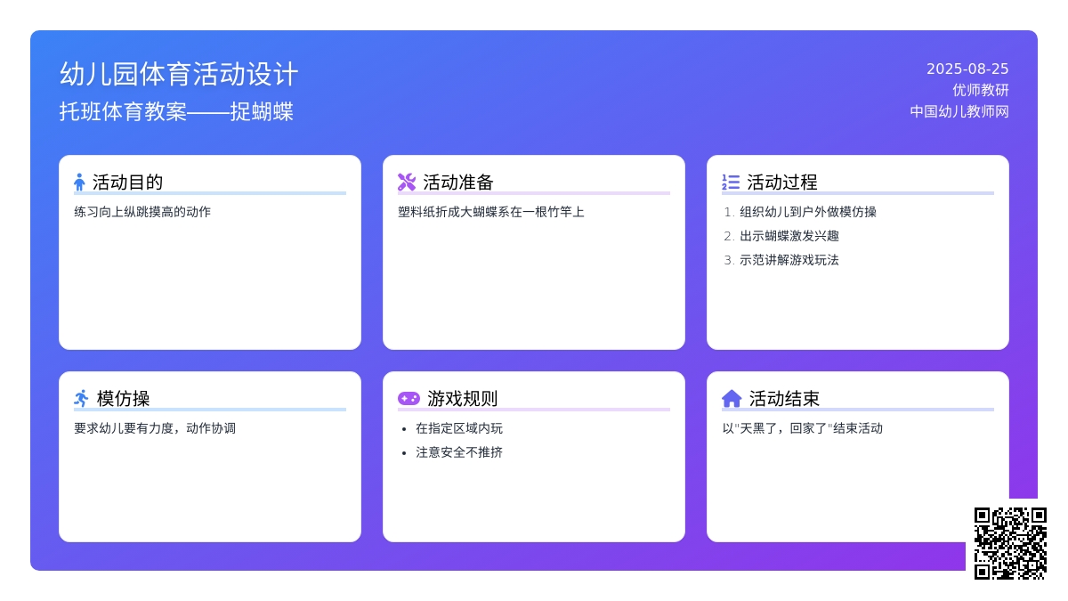This screenshot has width=1068, height=601.
Task: Click the house icon beside 活动结束
Action: pos(732,398)
